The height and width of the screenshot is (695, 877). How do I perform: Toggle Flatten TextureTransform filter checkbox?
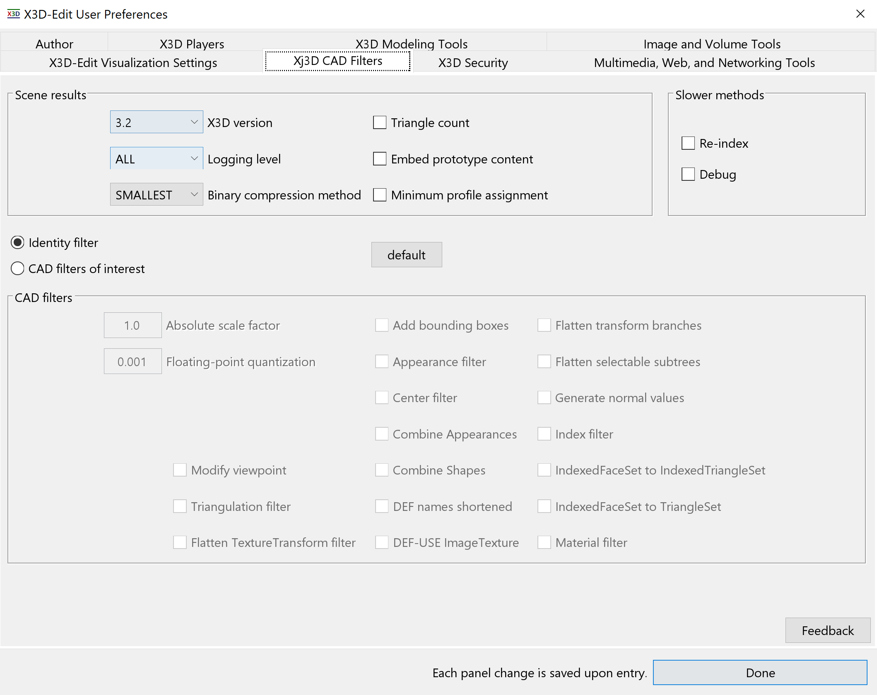(x=180, y=542)
